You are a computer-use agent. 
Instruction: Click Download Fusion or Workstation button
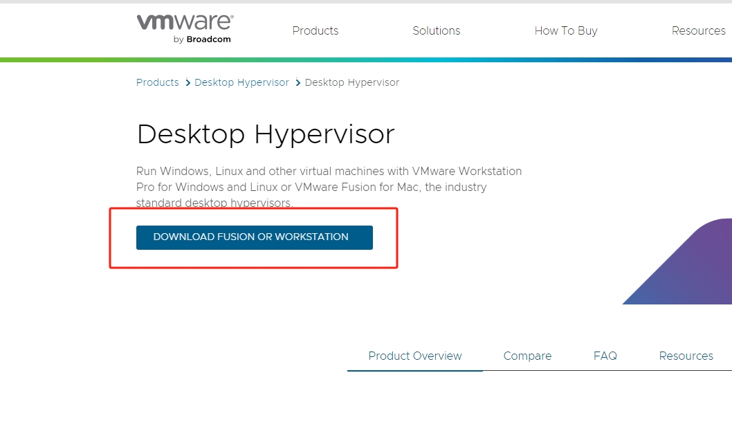point(255,237)
